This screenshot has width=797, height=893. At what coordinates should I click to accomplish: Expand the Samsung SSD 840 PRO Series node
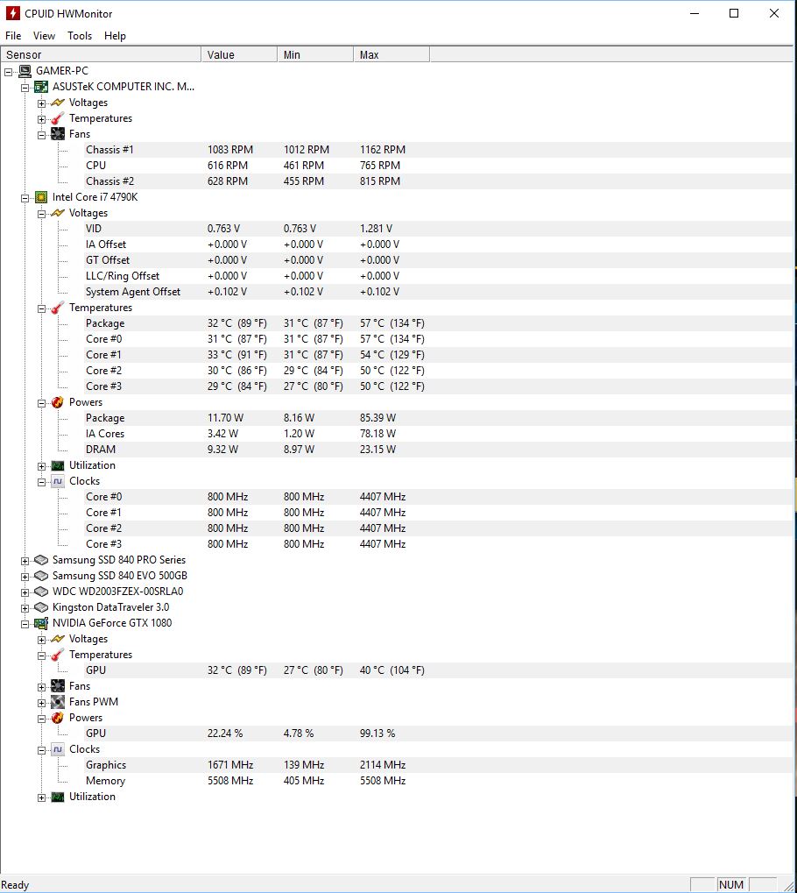(x=25, y=561)
